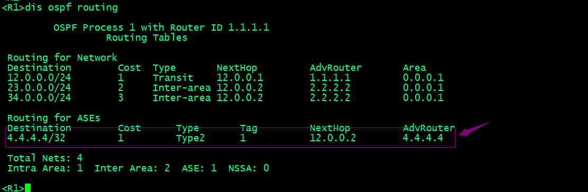This screenshot has width=588, height=192.
Task: Click the 23.0.0.0/24 destination entry
Action: [x=39, y=88]
